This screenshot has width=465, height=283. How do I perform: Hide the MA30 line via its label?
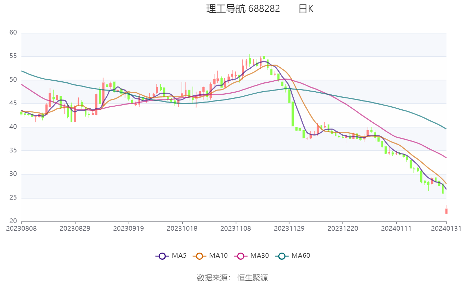260,255
